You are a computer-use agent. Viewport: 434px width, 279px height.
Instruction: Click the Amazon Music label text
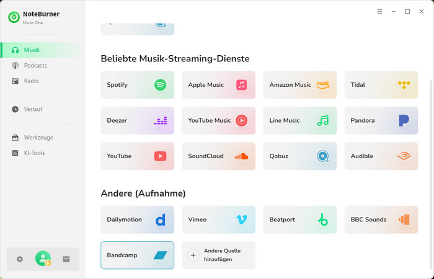(x=290, y=85)
